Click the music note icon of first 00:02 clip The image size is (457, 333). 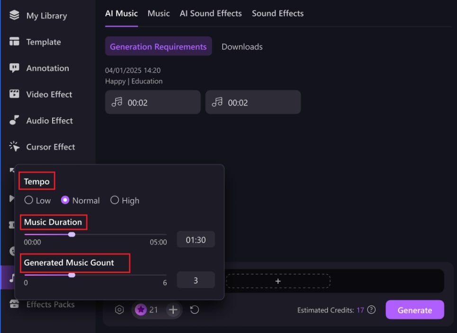point(117,102)
